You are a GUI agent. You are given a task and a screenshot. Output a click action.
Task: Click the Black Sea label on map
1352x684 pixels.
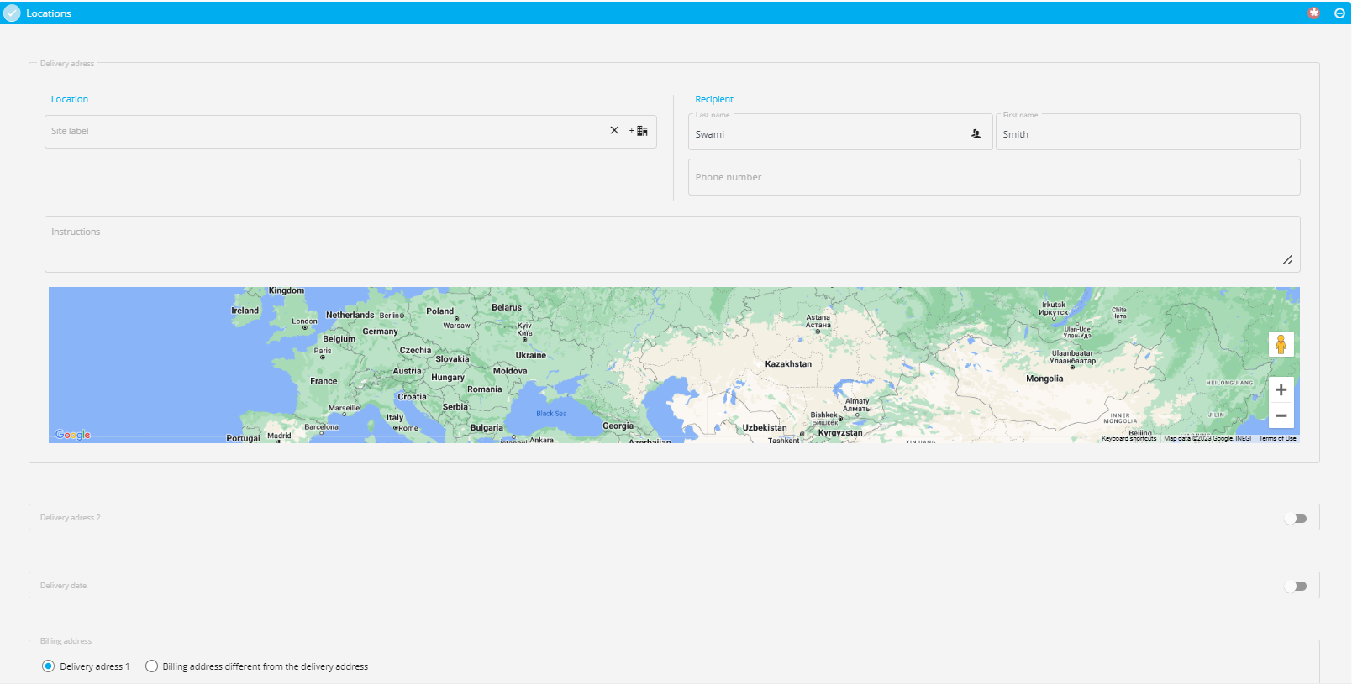click(x=551, y=414)
